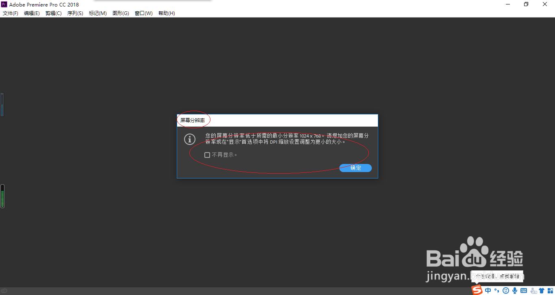Open the 序列(S) menu
This screenshot has height=295, width=555.
point(75,13)
